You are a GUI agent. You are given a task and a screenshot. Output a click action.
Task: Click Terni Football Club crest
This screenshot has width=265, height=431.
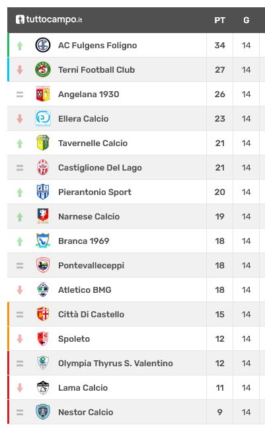(43, 69)
